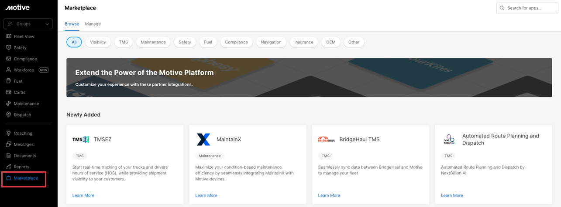Expand the Groups dropdown
Screen dimensions: 561x207
pos(28,24)
